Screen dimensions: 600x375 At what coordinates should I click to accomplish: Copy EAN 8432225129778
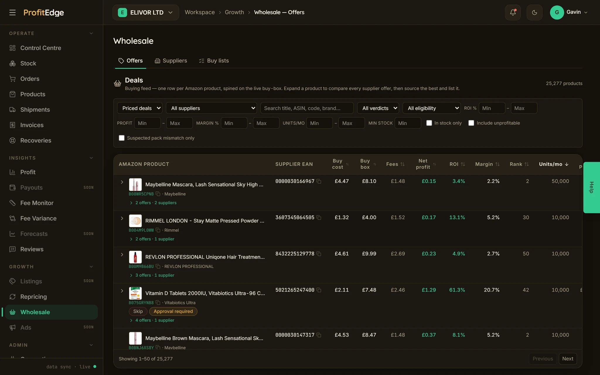(x=319, y=254)
